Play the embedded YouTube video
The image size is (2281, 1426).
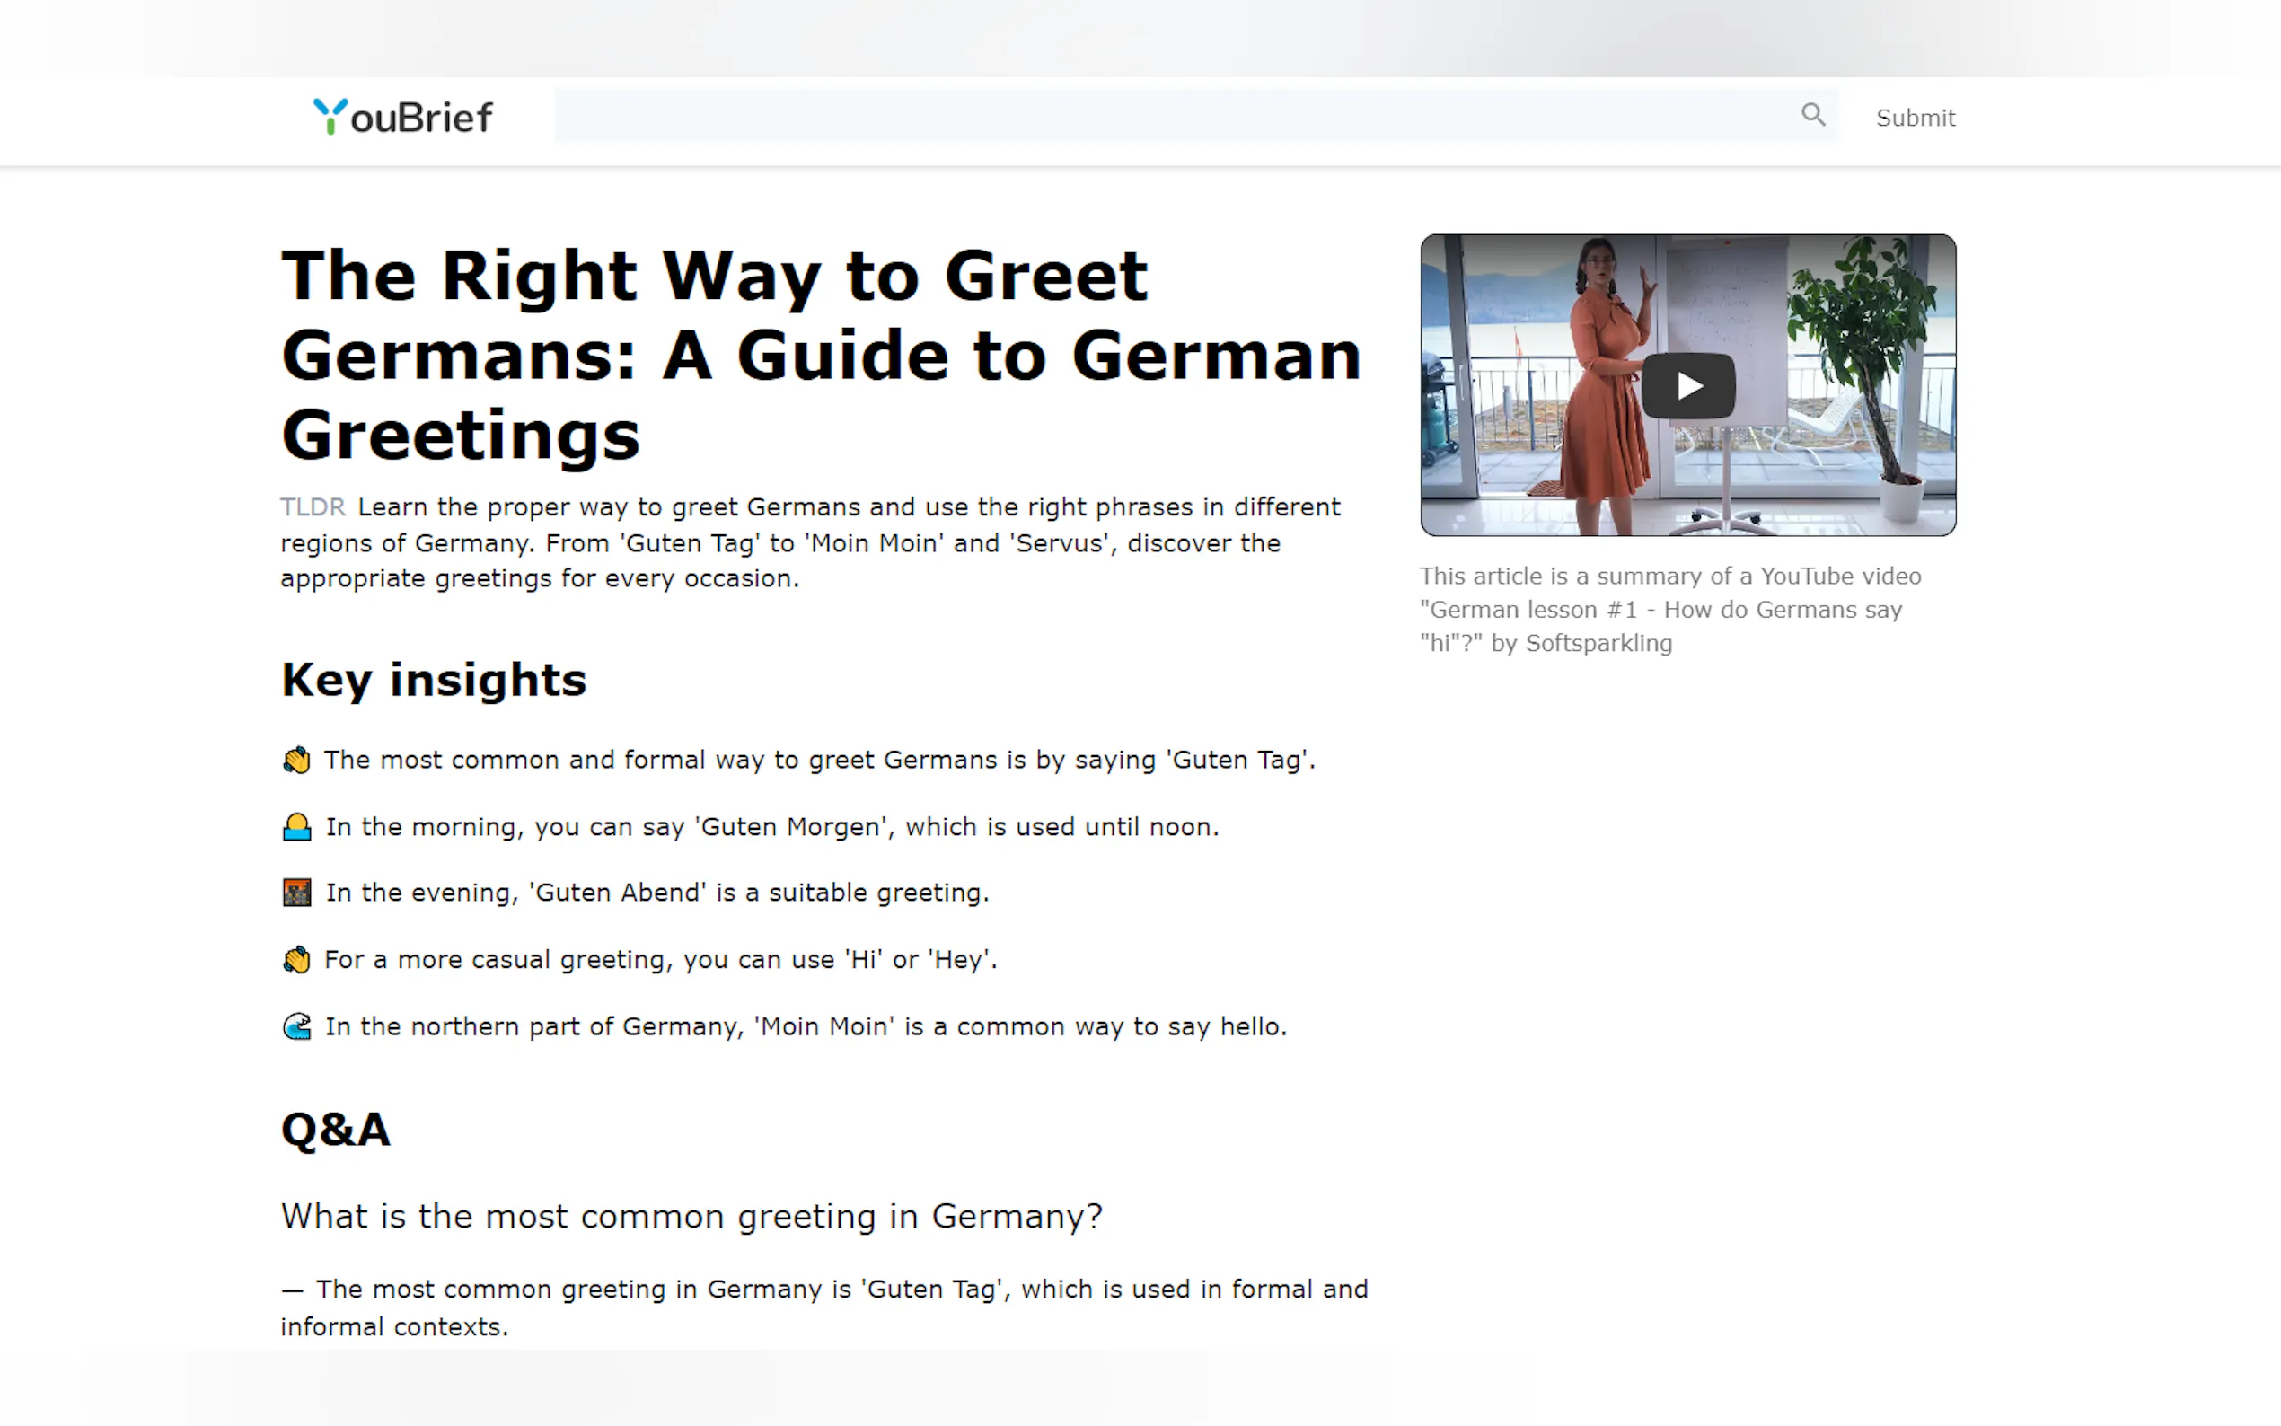1687,386
